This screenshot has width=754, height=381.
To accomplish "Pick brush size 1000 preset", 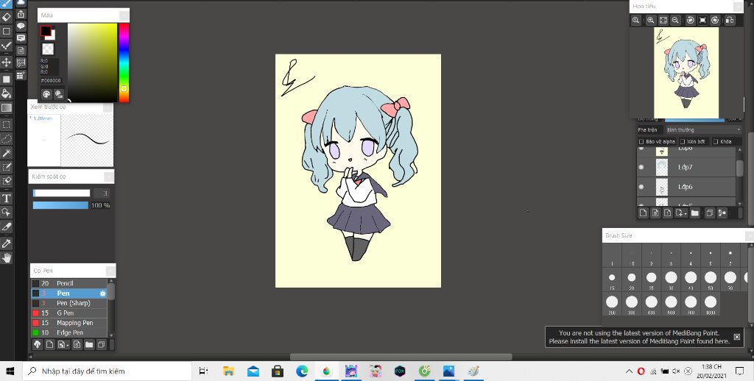I will (x=711, y=304).
